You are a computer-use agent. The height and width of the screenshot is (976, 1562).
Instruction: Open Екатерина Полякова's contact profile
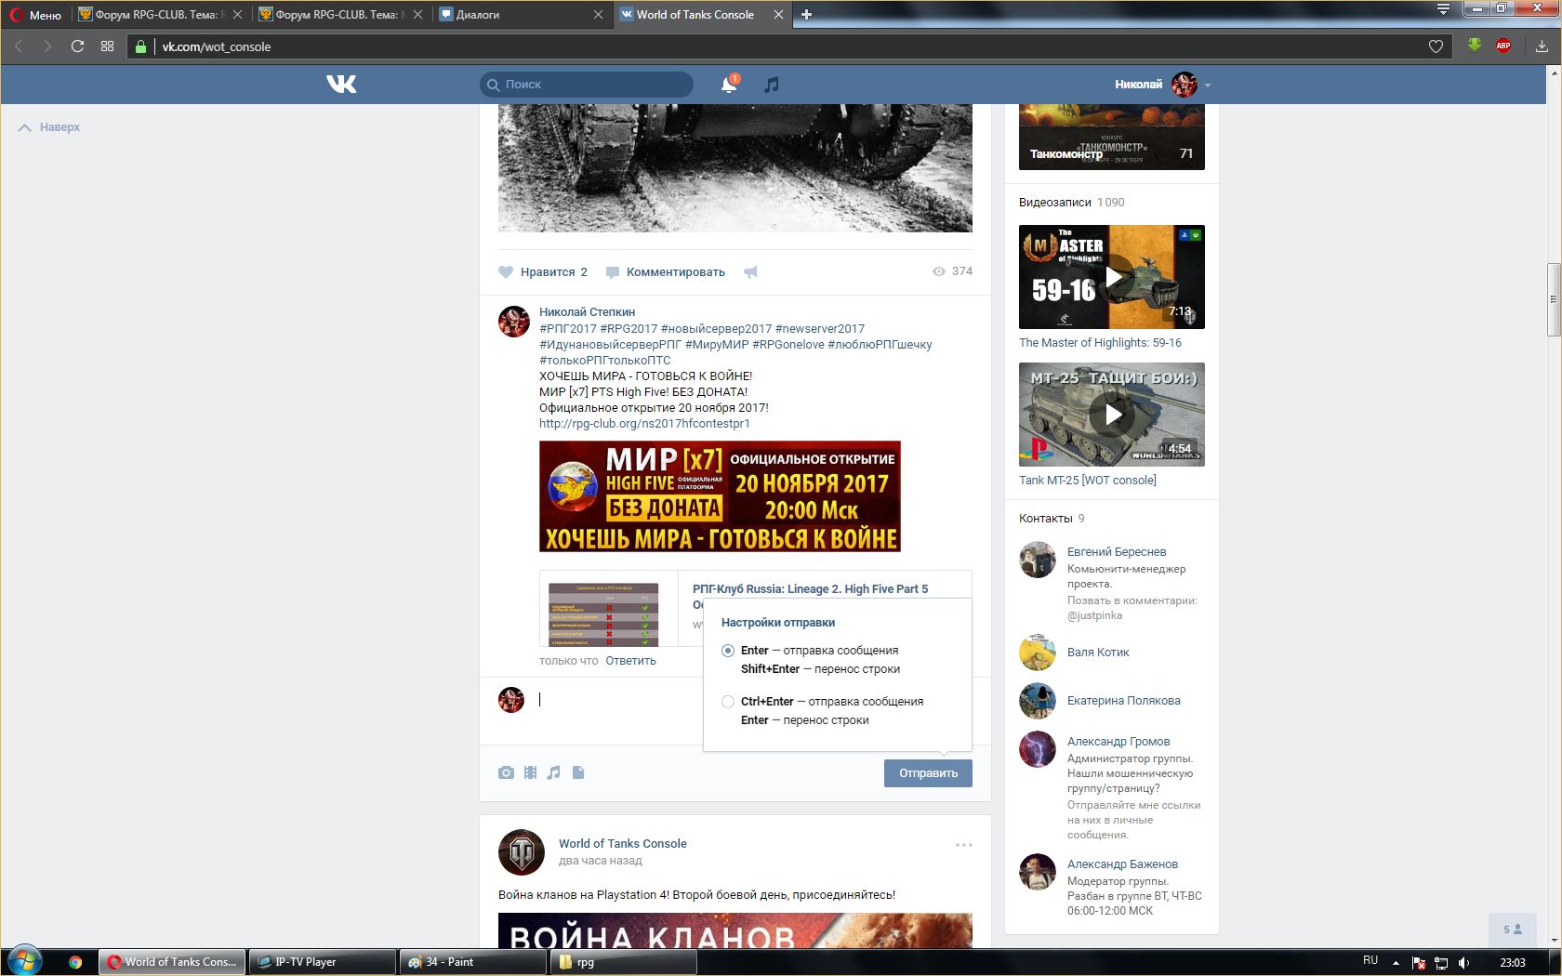(1123, 701)
